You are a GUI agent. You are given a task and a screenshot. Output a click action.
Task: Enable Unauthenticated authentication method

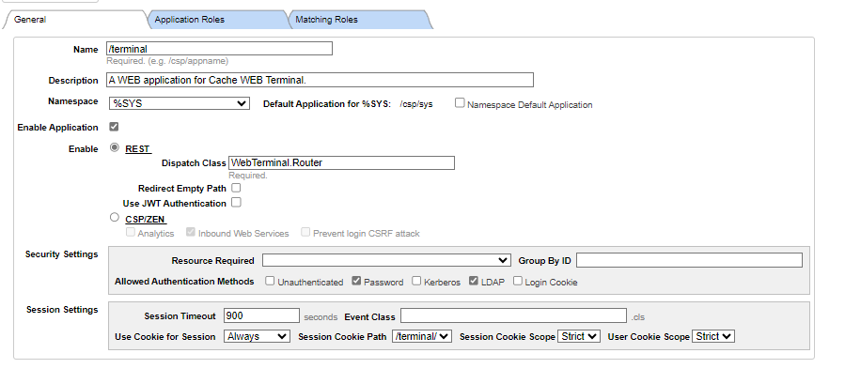click(x=270, y=281)
